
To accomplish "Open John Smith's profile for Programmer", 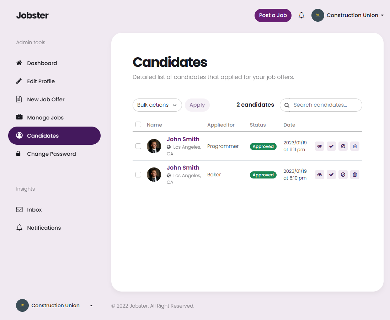I will 183,139.
